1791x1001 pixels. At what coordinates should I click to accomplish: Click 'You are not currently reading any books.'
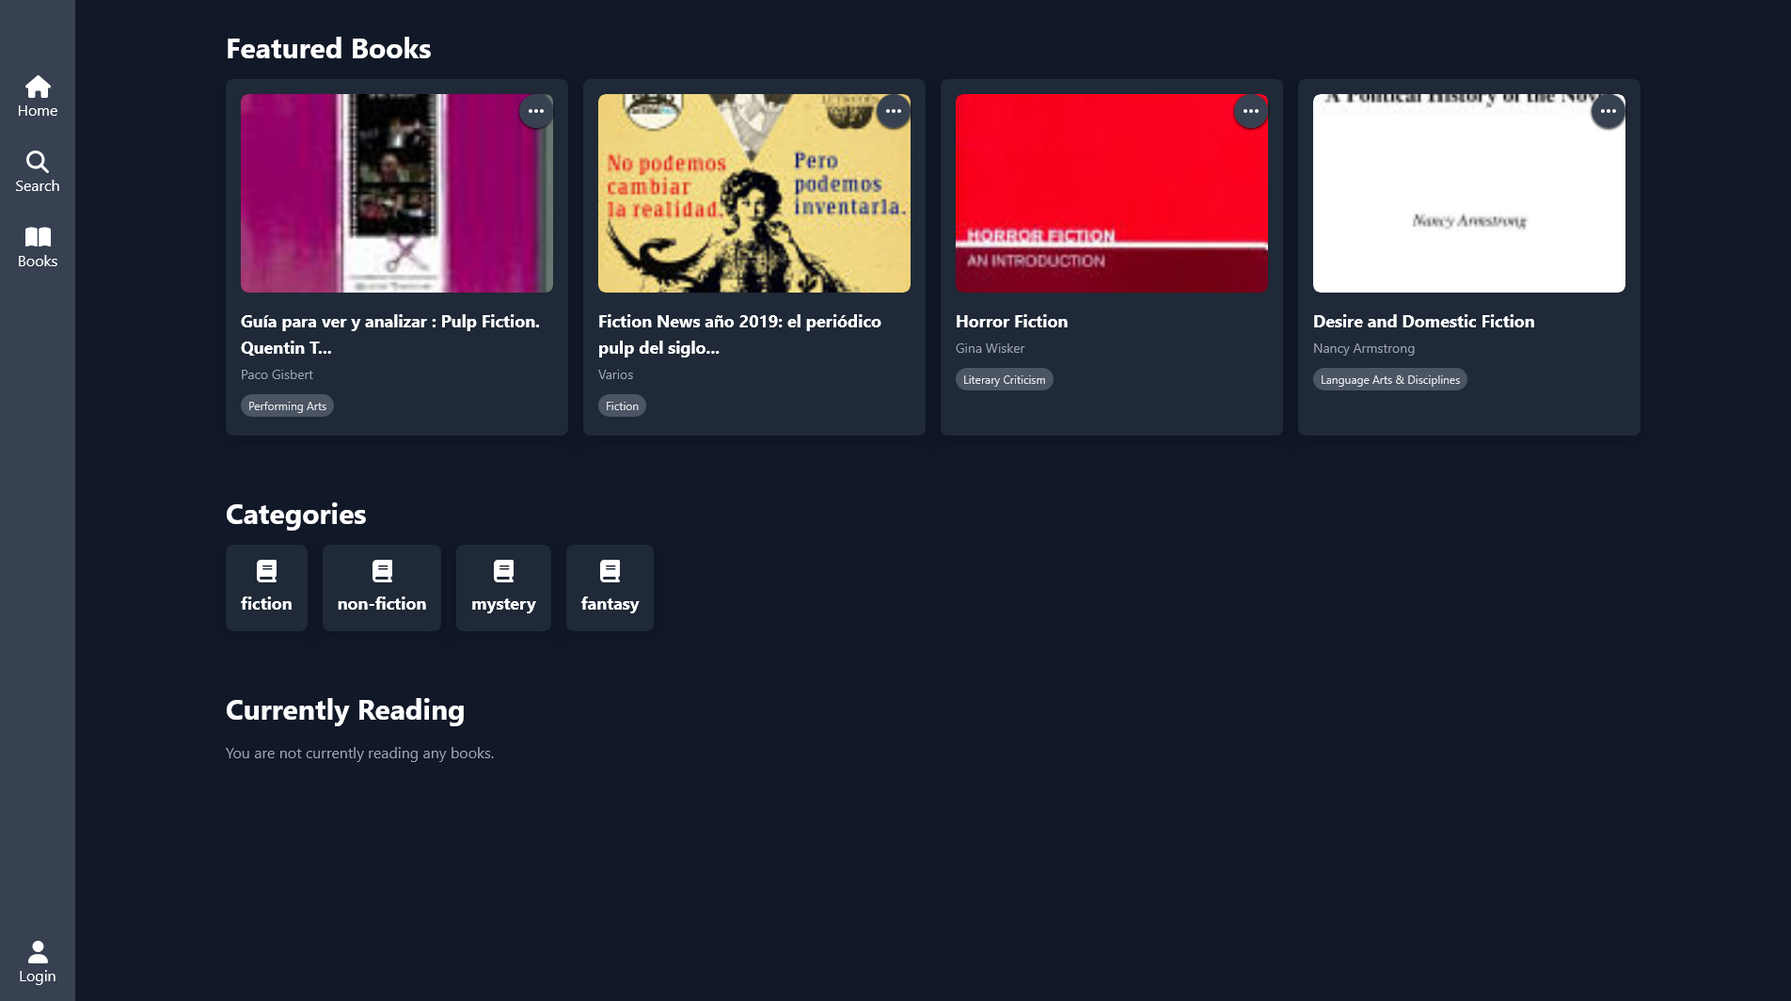point(359,753)
